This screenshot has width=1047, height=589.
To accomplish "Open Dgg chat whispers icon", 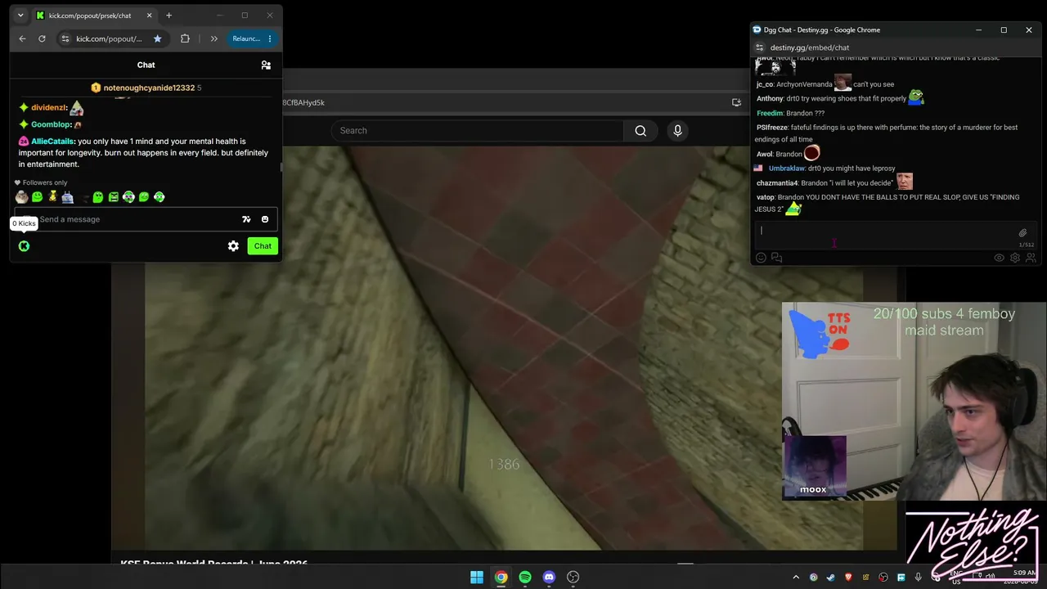I will (776, 258).
